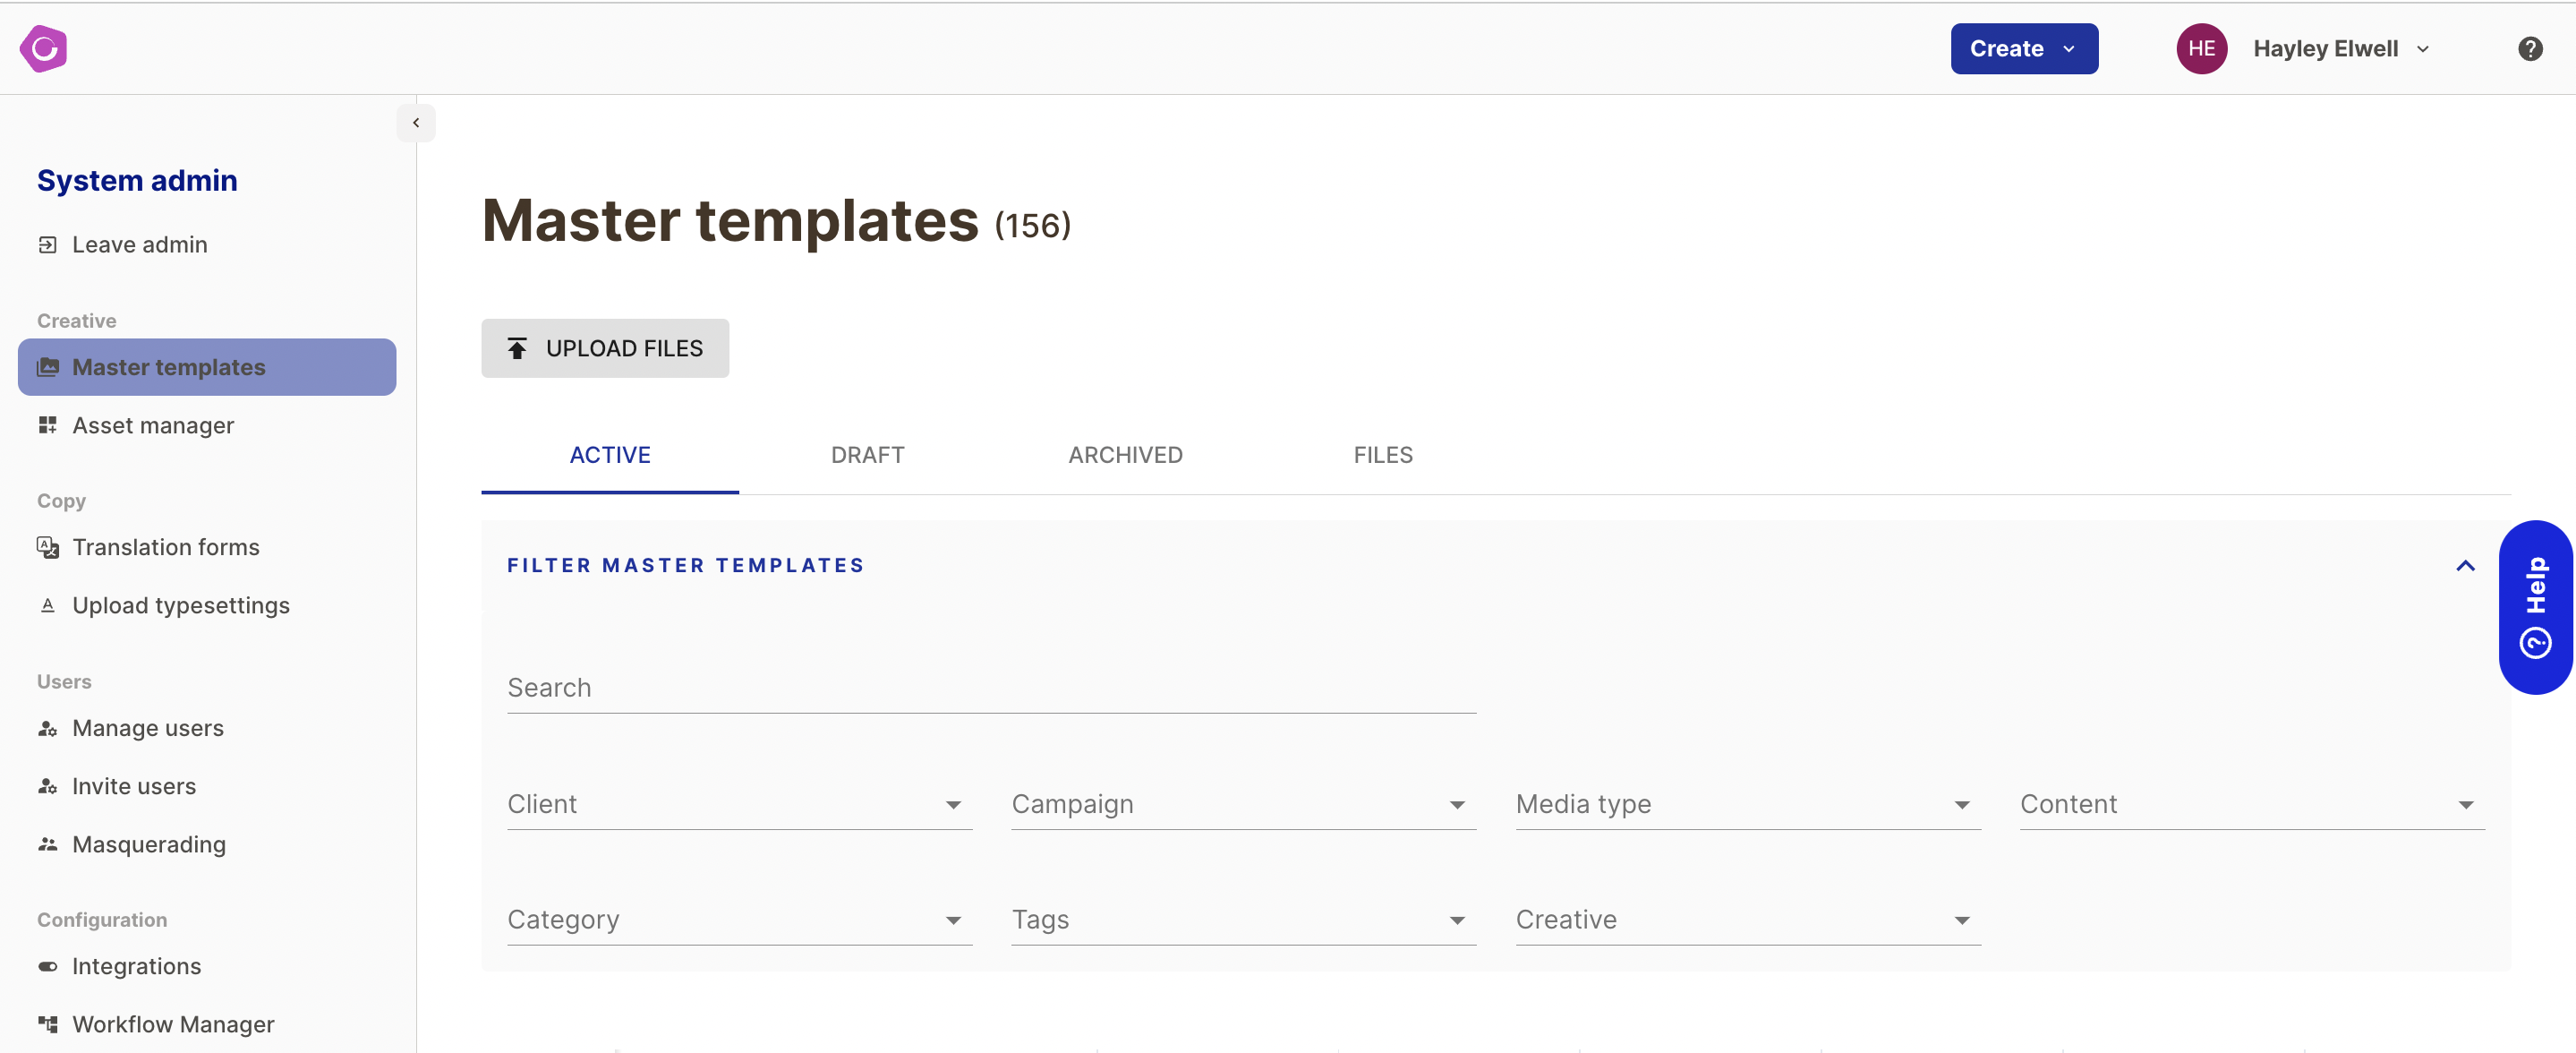The image size is (2576, 1053).
Task: Click the Invite users icon
Action: (47, 786)
